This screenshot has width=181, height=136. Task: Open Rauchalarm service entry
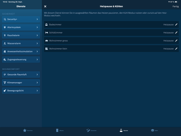pyautogui.click(x=21, y=35)
